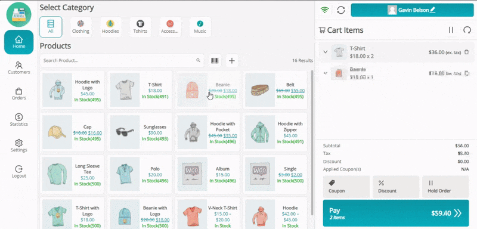The height and width of the screenshot is (229, 477).
Task: Add Sunglasses to cart
Action: point(140,132)
